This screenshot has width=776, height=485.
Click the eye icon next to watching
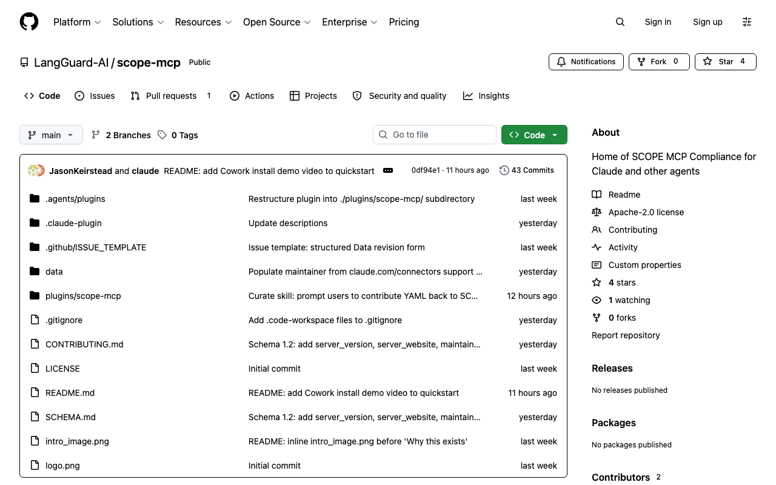597,300
